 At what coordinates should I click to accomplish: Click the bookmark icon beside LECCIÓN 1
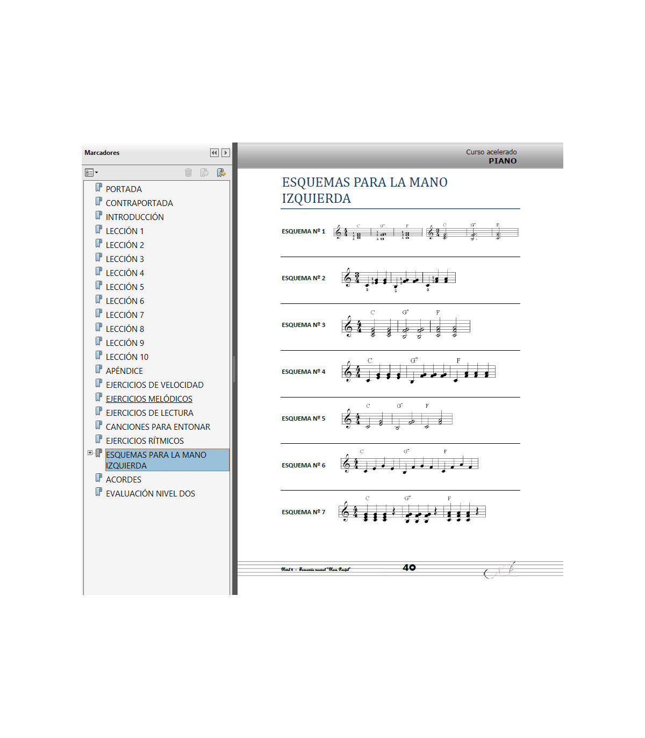99,230
